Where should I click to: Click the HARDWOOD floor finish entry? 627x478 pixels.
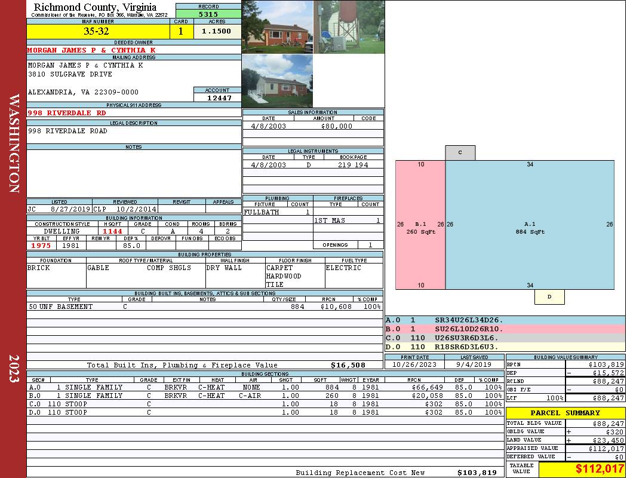(284, 276)
